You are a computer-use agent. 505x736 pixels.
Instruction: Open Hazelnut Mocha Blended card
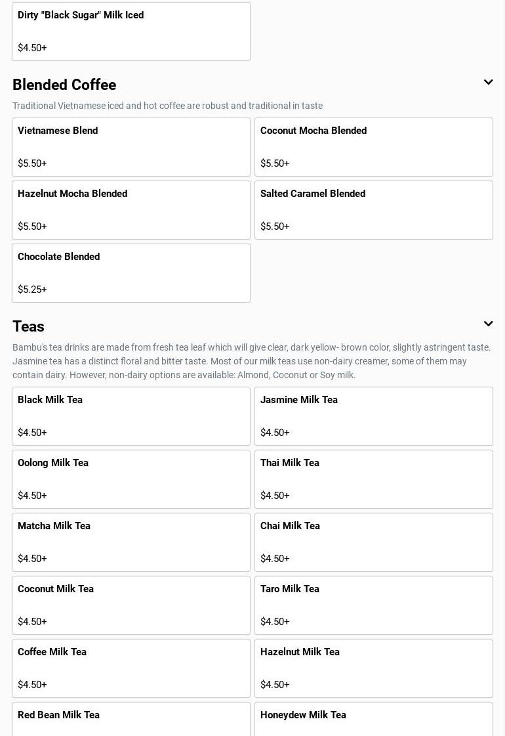(x=131, y=210)
